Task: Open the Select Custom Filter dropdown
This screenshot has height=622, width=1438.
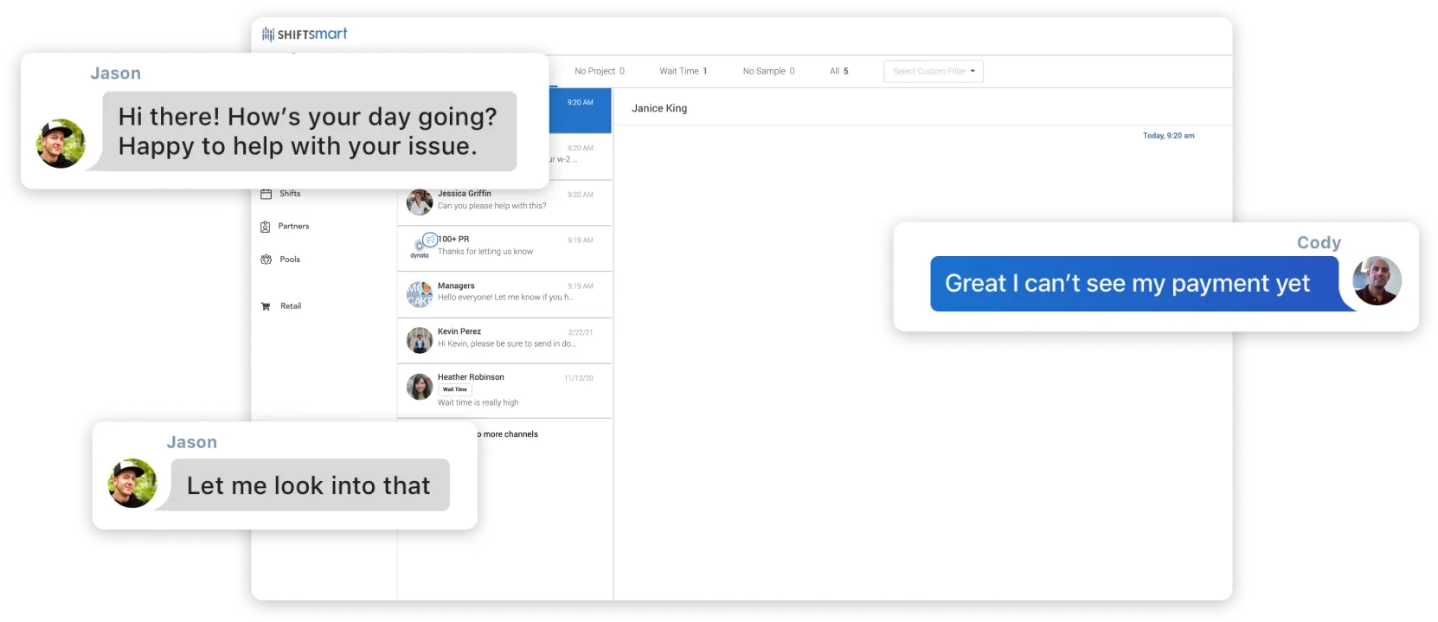Action: click(x=934, y=71)
